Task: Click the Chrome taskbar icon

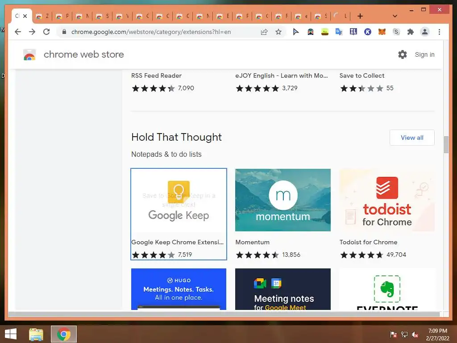Action: point(64,334)
